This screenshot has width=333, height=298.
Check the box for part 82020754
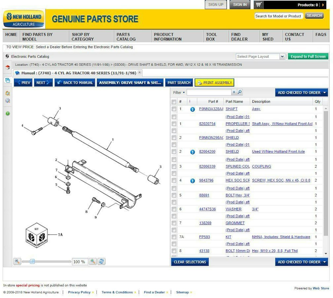[x=174, y=124]
